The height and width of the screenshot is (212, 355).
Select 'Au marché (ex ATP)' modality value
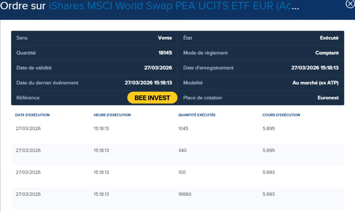coord(315,83)
